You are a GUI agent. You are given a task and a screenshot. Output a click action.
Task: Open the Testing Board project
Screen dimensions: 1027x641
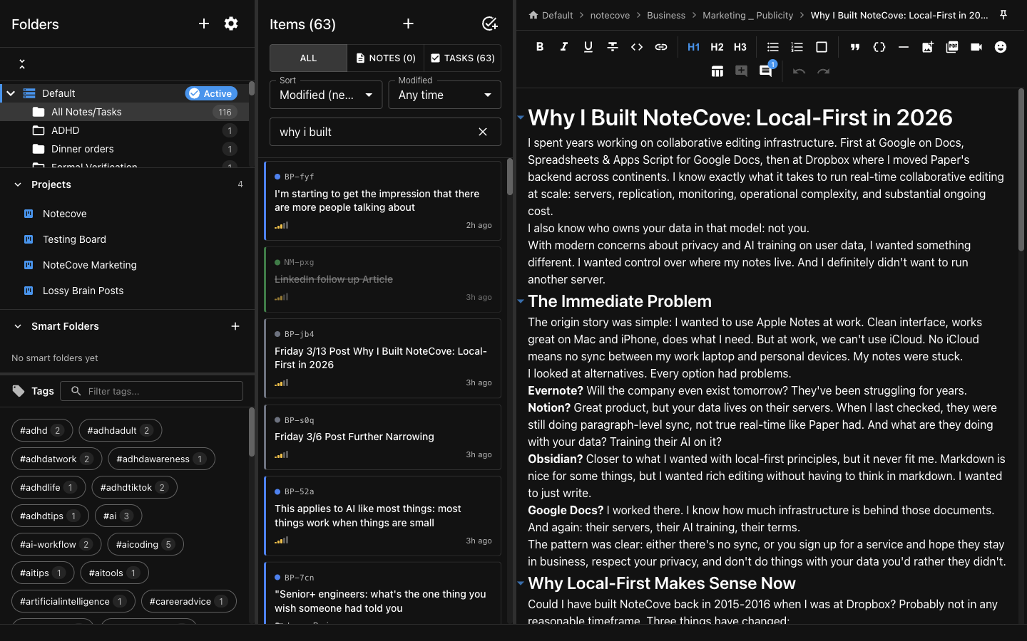pyautogui.click(x=127, y=239)
